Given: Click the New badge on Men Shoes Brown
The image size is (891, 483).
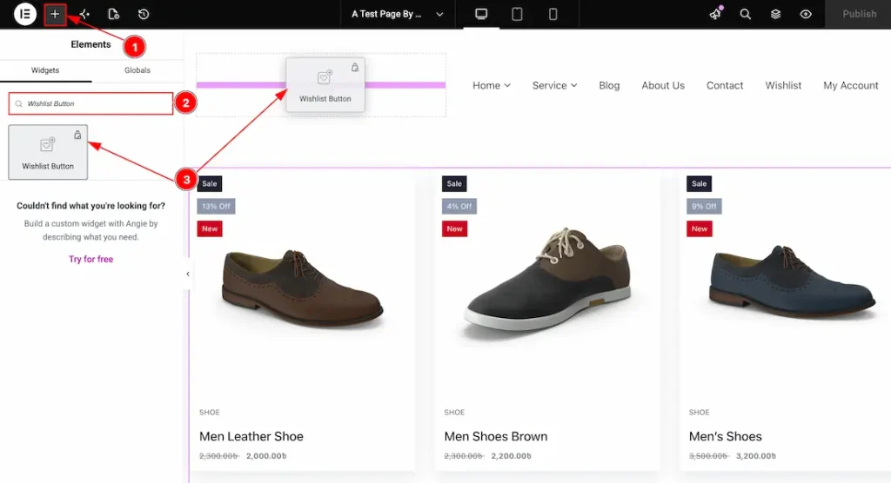Looking at the screenshot, I should click(454, 228).
